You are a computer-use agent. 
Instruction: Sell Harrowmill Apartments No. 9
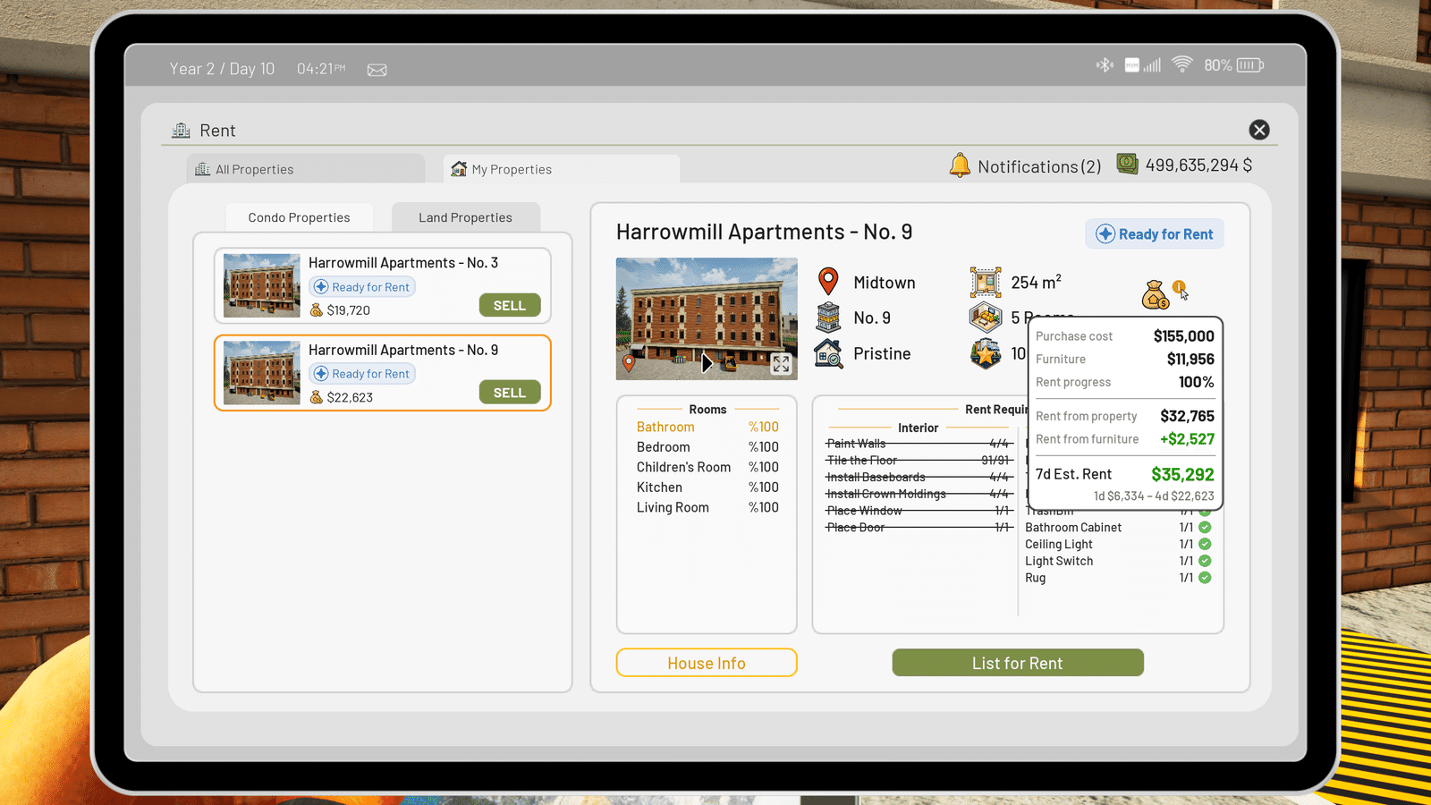(510, 393)
